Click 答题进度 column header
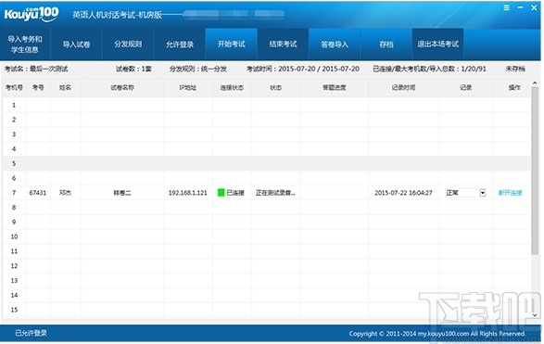Viewport: 544px width, 344px height. 335,87
